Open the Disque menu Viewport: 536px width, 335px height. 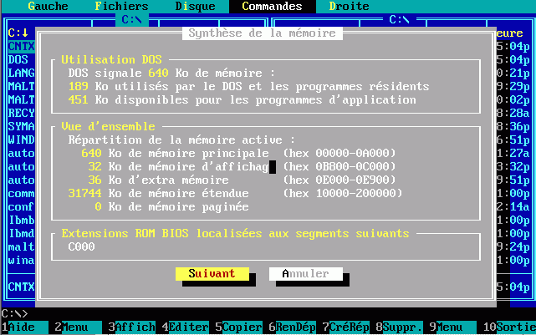click(x=195, y=6)
